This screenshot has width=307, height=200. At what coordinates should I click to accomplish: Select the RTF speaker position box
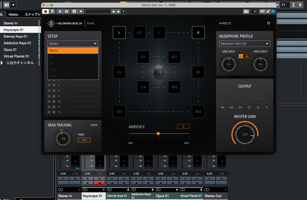point(174,57)
